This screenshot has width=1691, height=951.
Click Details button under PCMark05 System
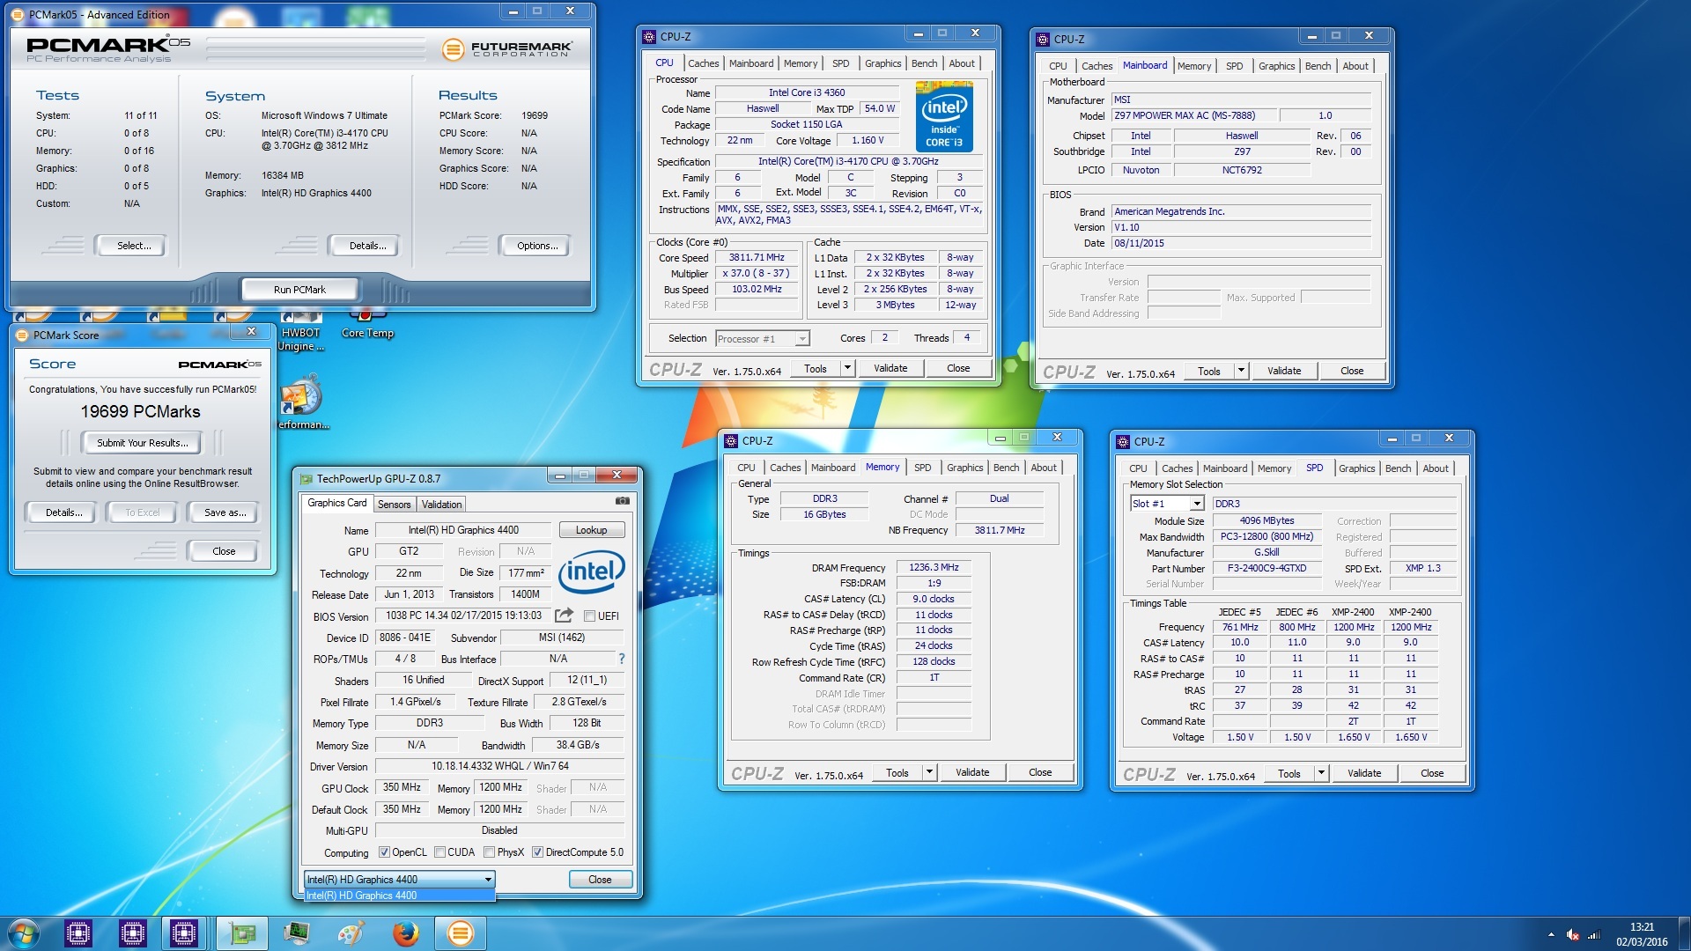367,246
